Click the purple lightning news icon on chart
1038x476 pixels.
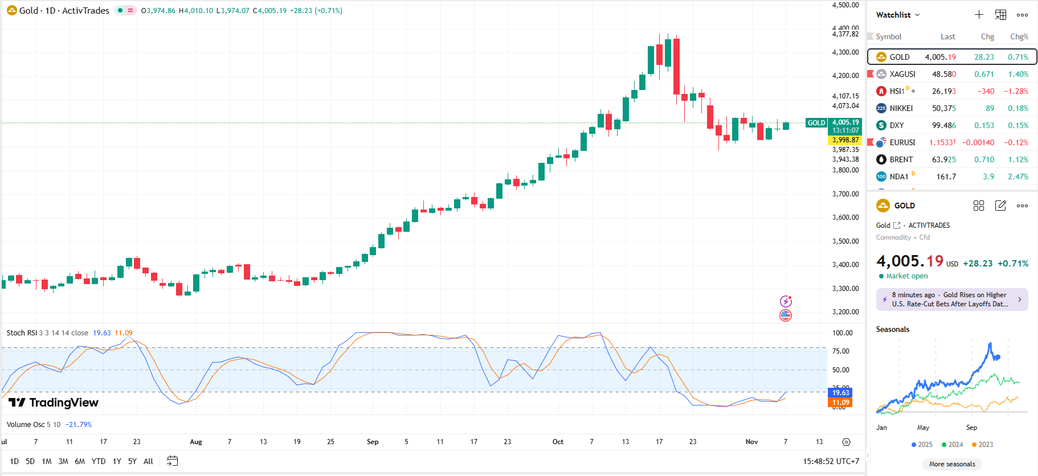click(786, 301)
